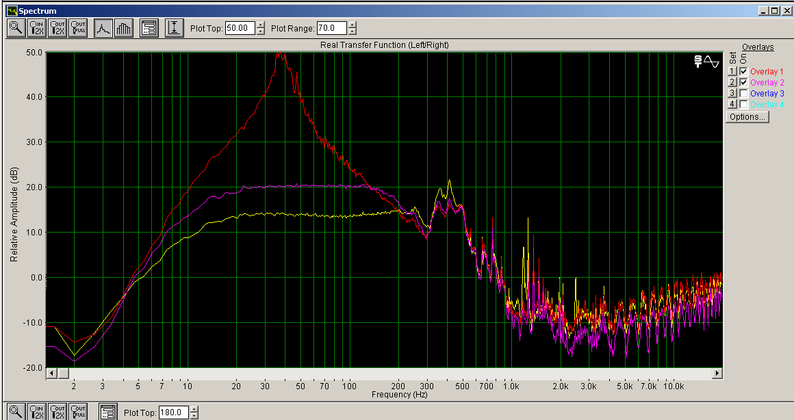This screenshot has width=794, height=420.
Task: Click the Set 2 overlay button
Action: [732, 83]
